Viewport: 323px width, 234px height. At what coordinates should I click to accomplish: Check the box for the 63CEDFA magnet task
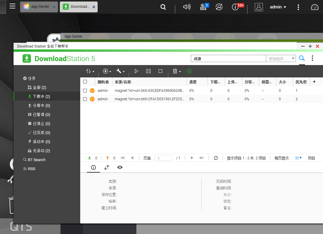[x=85, y=90]
